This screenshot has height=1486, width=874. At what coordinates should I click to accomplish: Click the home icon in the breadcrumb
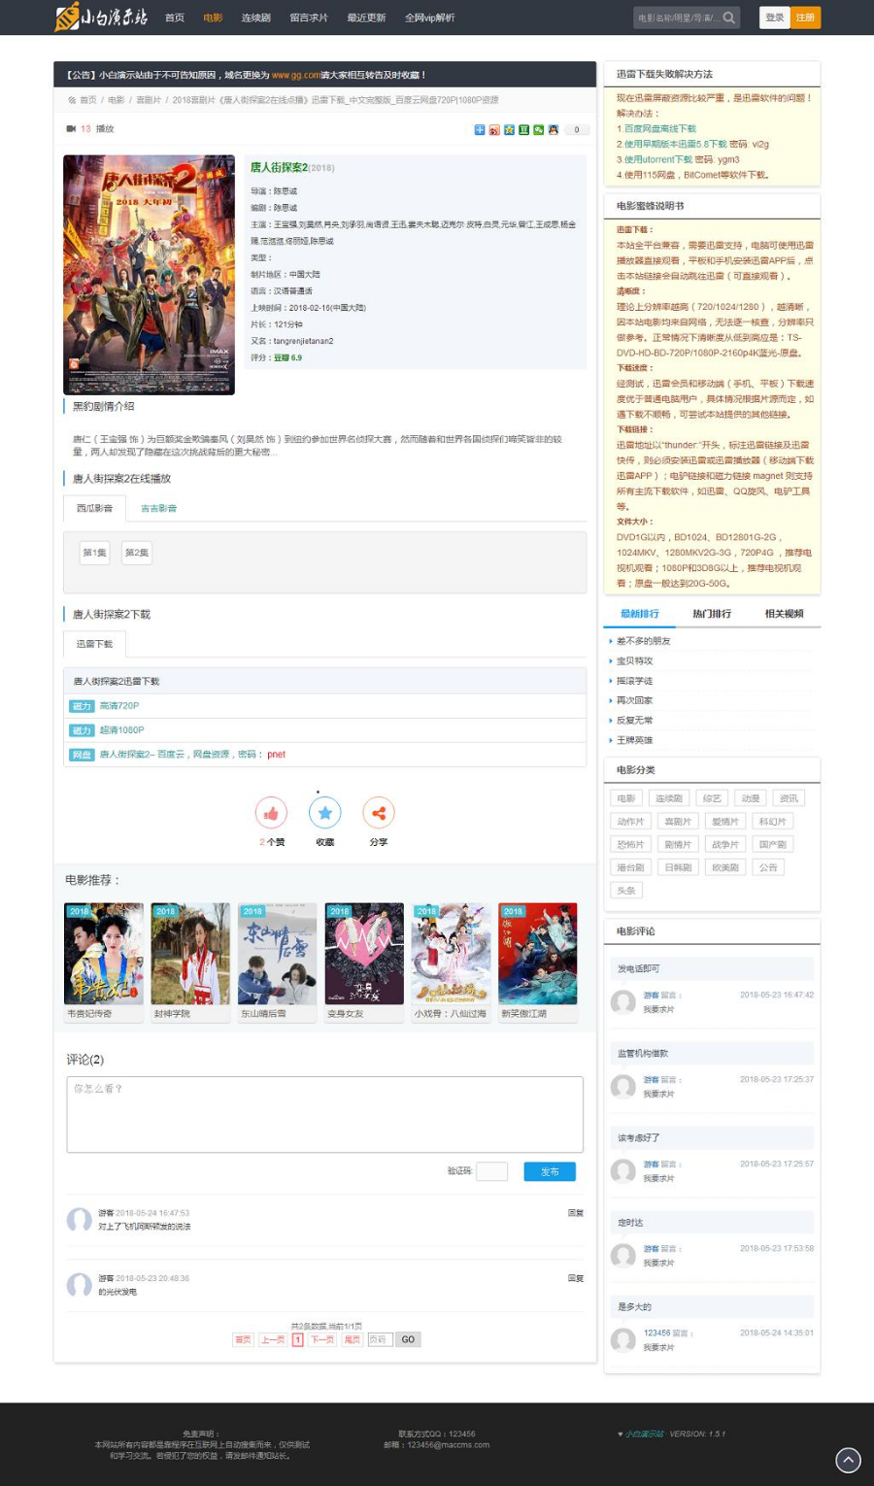(x=72, y=100)
